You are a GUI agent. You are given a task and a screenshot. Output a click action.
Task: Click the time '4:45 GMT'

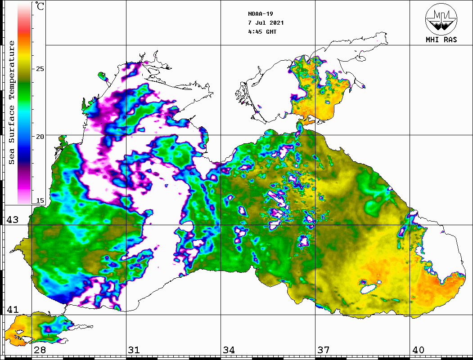click(262, 31)
